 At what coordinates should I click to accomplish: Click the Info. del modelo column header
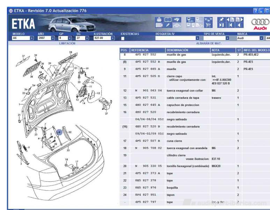pyautogui.click(x=256, y=50)
